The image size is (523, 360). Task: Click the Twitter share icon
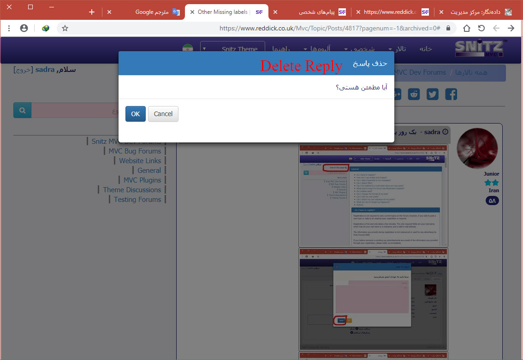(x=432, y=94)
